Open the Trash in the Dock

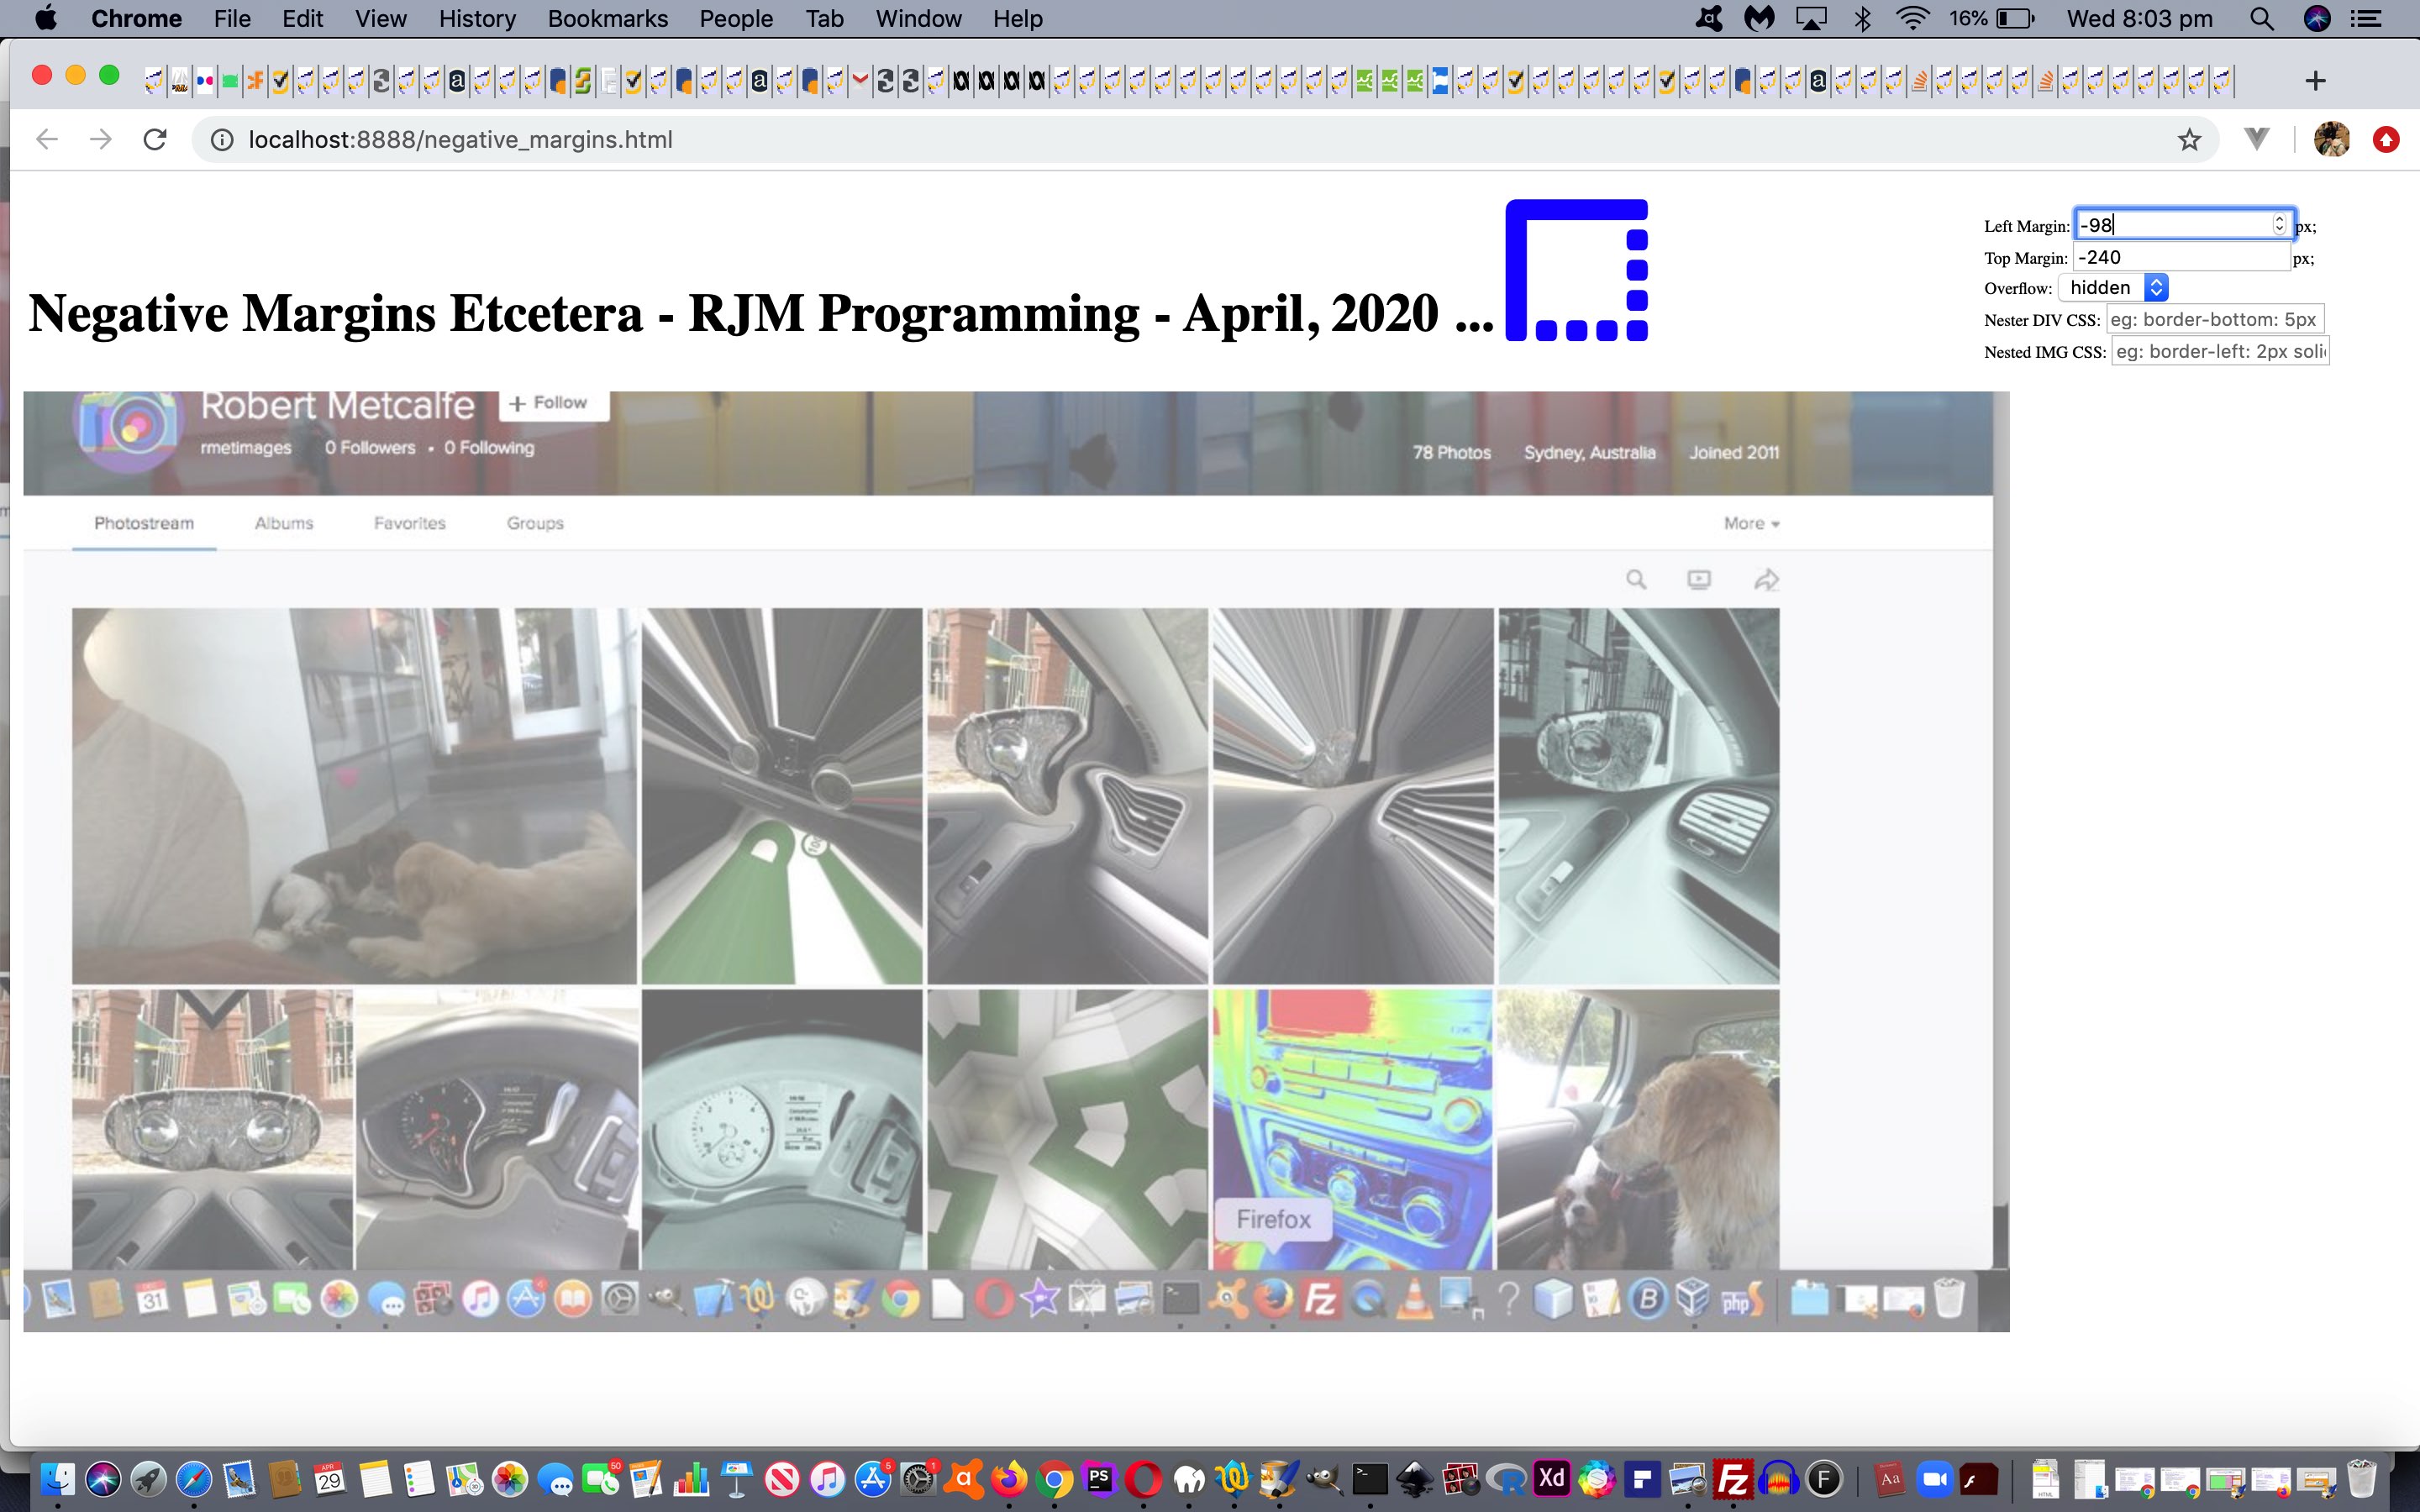(x=2361, y=1478)
